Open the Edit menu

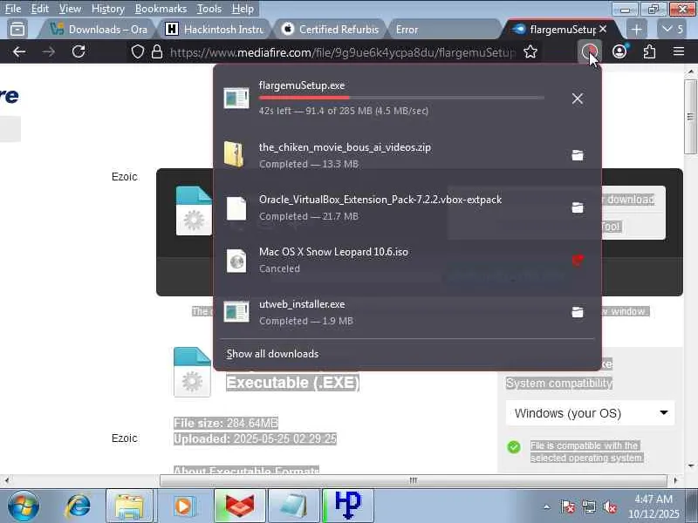point(39,9)
